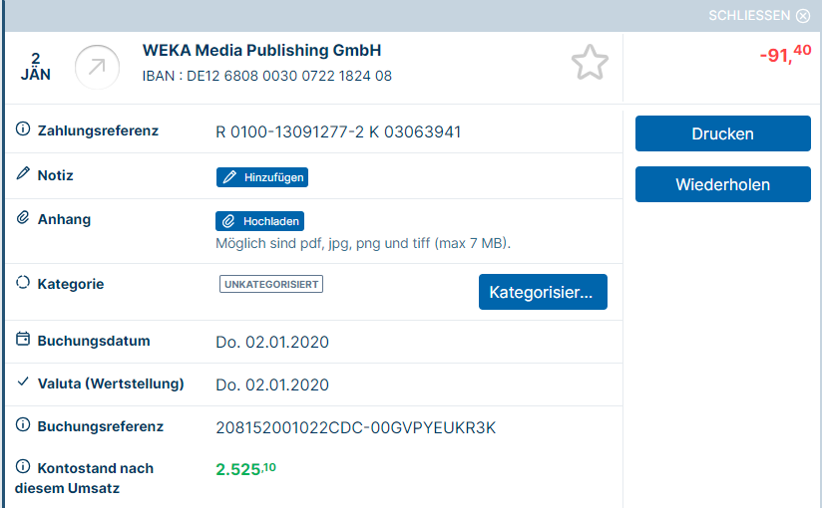This screenshot has height=508, width=822.
Task: Click paperclip icon next to Anhang label
Action: [23, 217]
